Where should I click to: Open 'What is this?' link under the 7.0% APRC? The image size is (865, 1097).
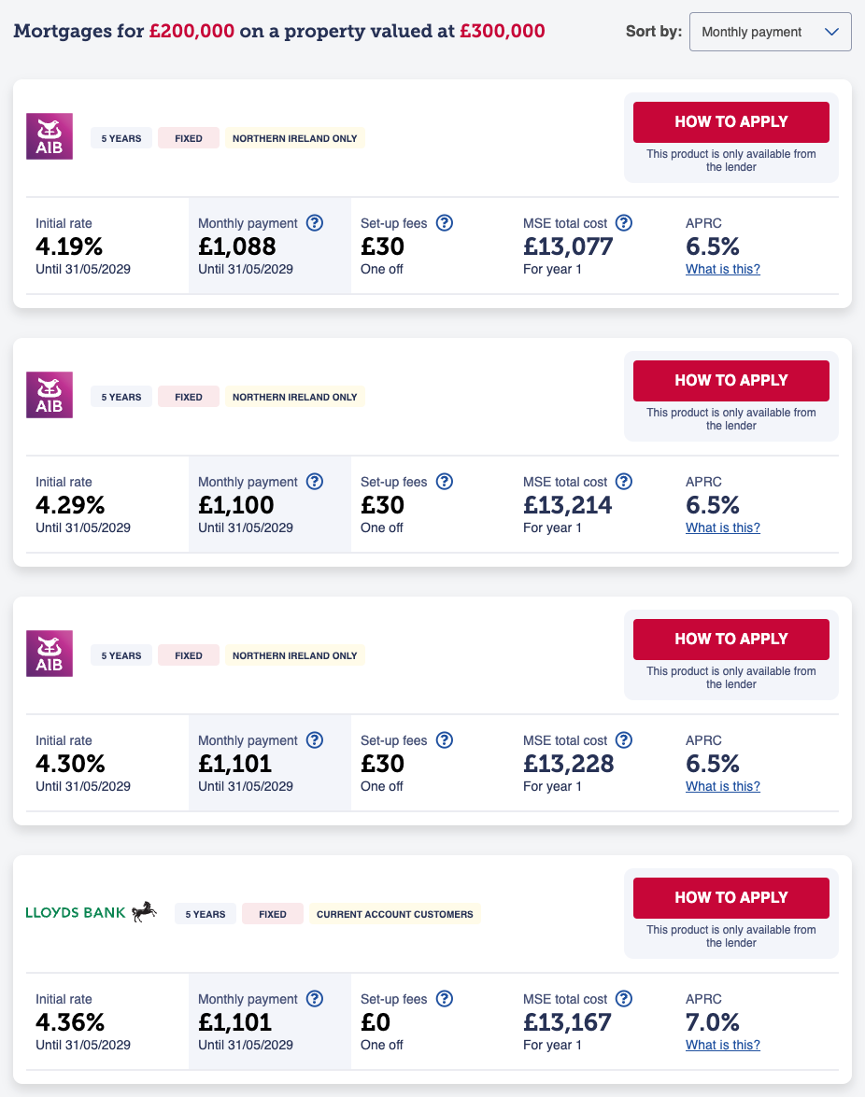pyautogui.click(x=722, y=1045)
